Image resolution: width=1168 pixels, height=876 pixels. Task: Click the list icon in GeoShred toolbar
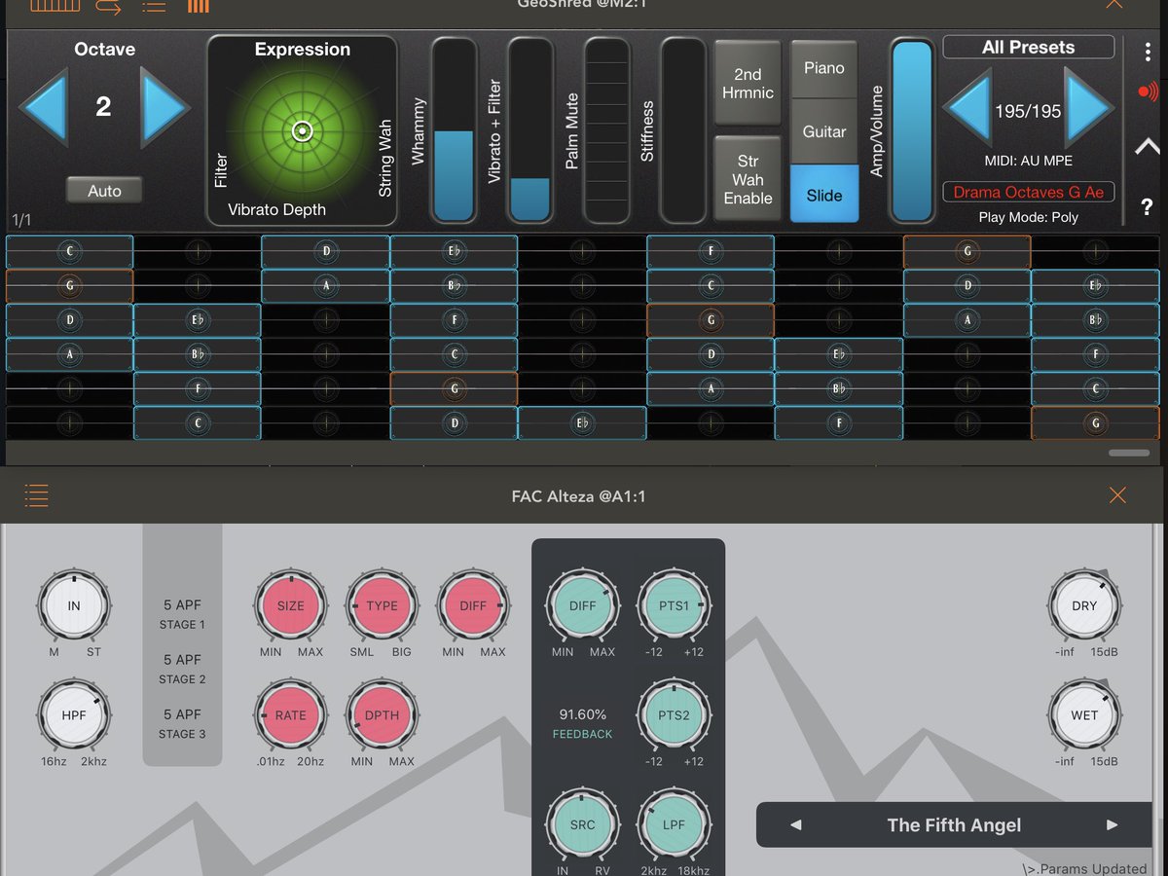[153, 5]
